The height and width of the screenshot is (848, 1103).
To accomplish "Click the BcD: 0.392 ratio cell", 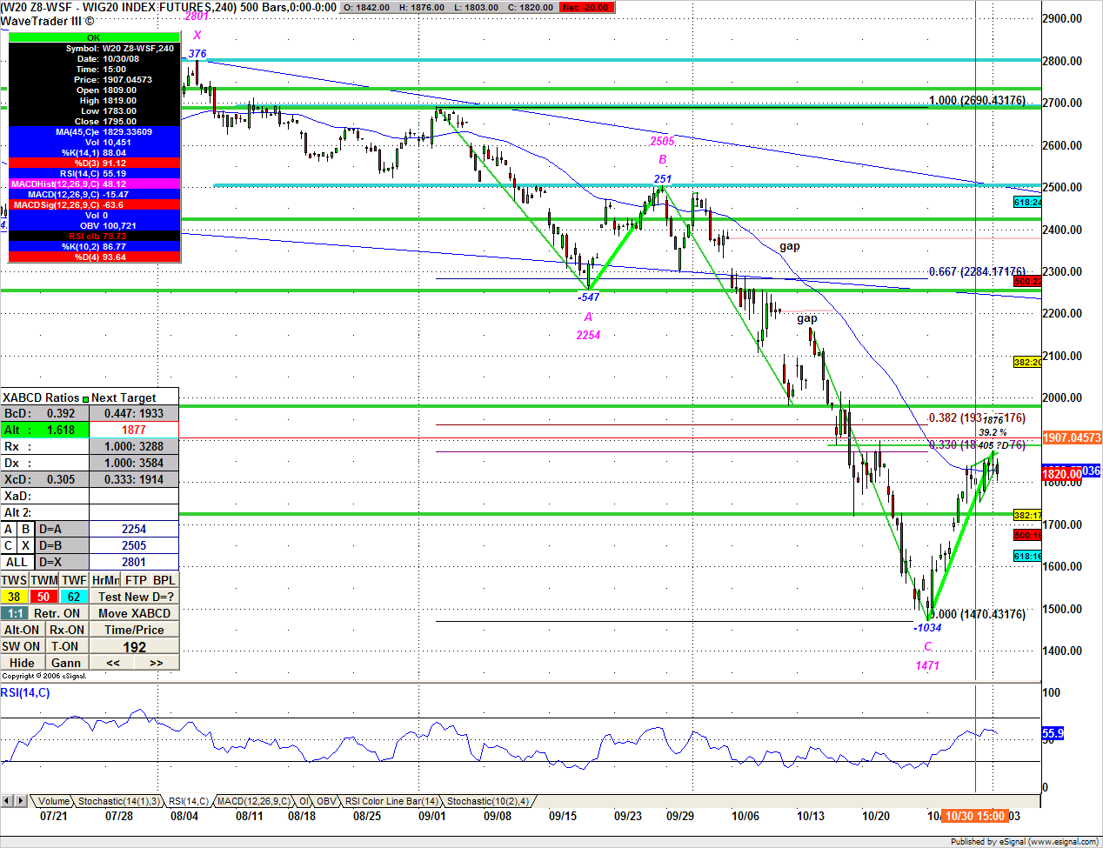I will (x=44, y=413).
